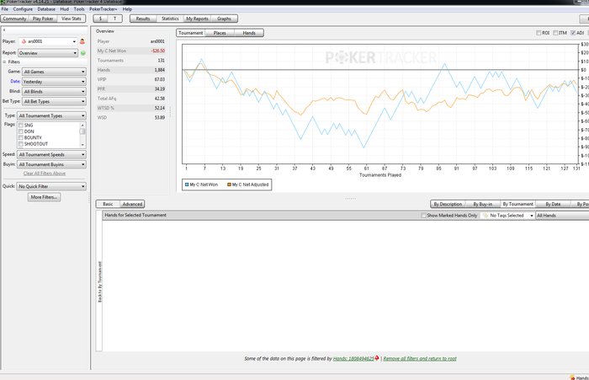Image resolution: width=589 pixels, height=380 pixels.
Task: Open the Database menu
Action: tap(46, 9)
